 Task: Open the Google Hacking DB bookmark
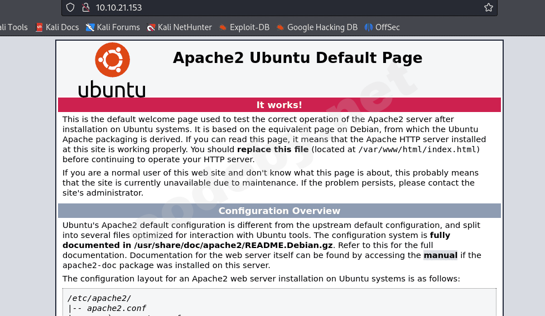[x=322, y=27]
